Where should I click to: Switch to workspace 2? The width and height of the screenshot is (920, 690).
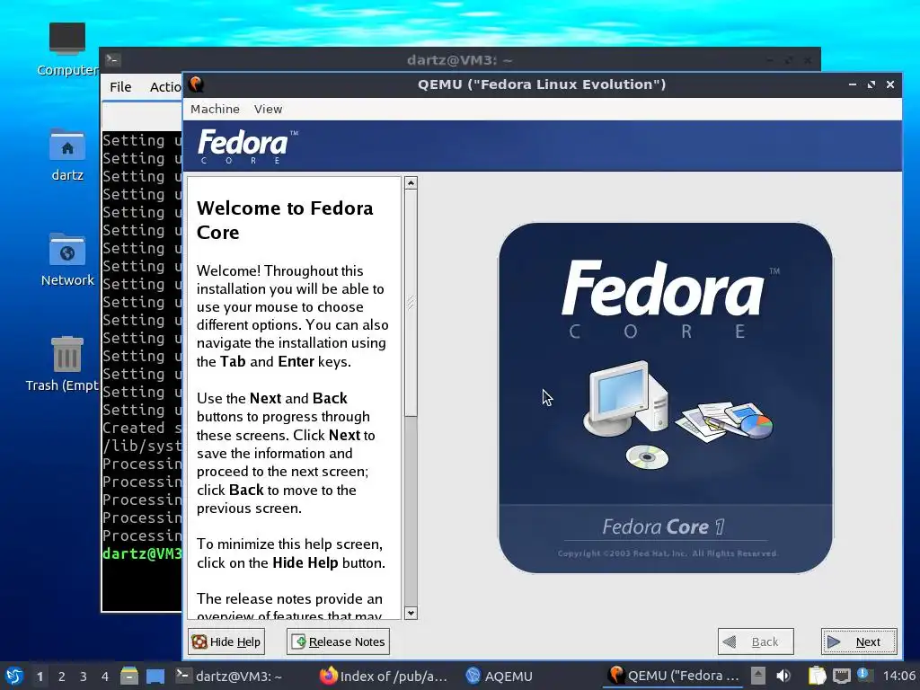(x=62, y=677)
